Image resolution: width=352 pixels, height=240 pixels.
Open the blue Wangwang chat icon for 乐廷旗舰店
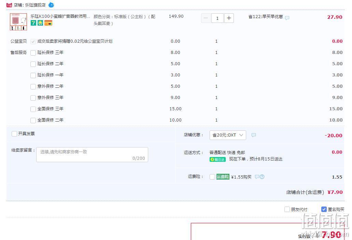pos(51,5)
